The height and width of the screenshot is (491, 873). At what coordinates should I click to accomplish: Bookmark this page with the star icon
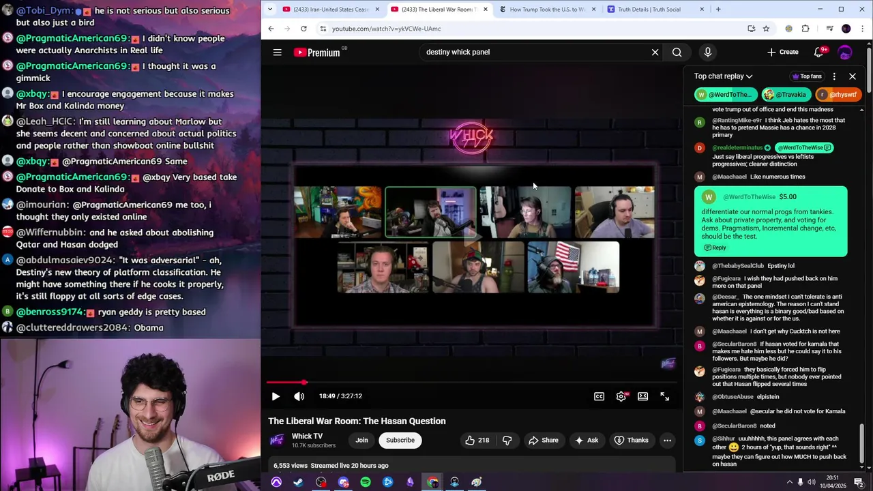766,29
